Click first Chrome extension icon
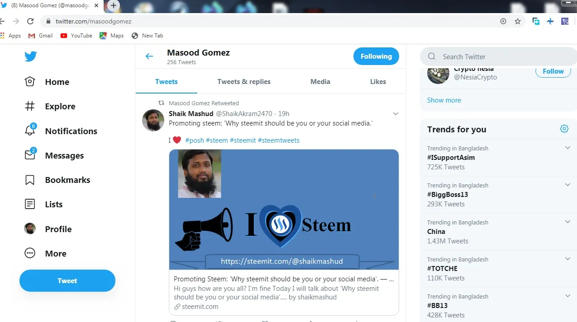 coord(536,21)
